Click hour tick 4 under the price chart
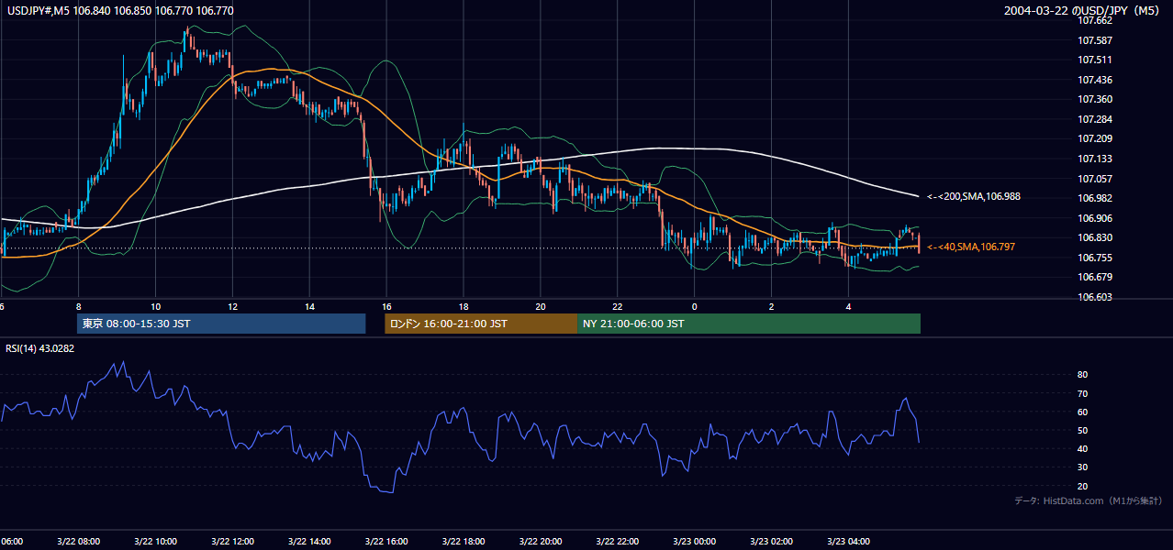 [849, 306]
